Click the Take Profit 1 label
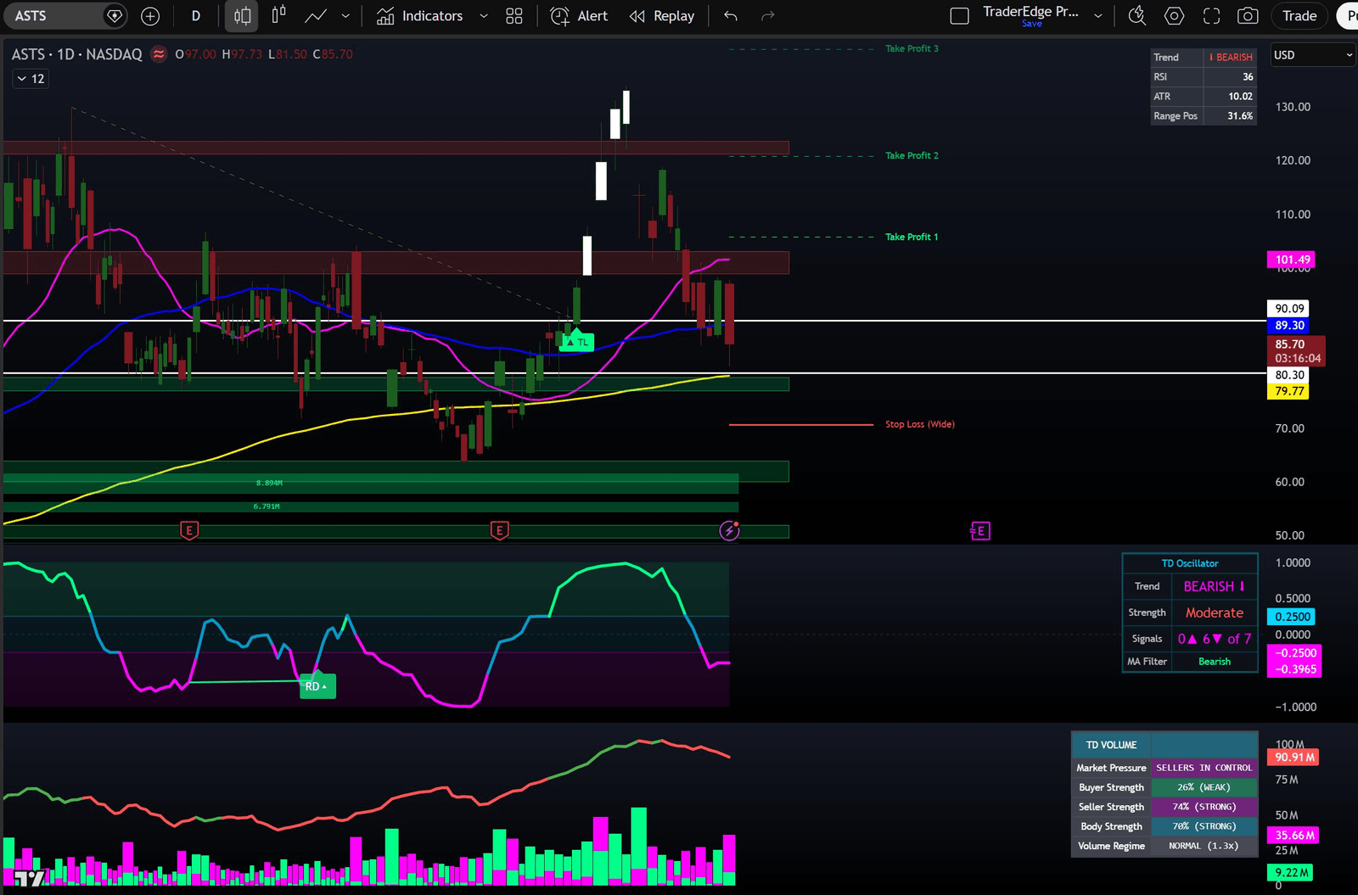The image size is (1358, 895). [912, 237]
